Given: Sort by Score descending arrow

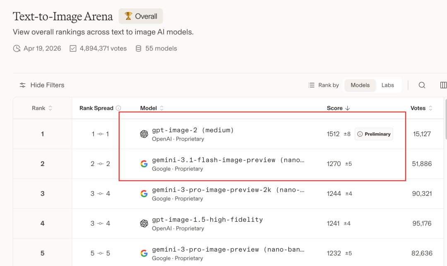Looking at the screenshot, I should point(348,108).
